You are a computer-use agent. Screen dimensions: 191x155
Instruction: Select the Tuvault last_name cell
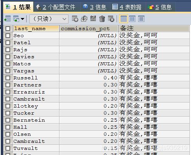[36, 148]
